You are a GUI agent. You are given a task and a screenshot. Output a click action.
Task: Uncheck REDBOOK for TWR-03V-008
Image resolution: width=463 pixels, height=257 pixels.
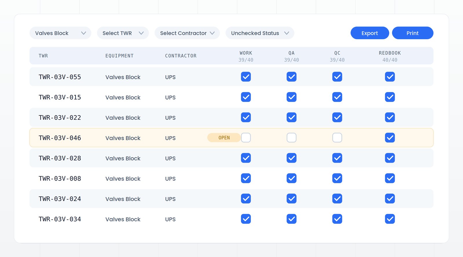coord(390,178)
